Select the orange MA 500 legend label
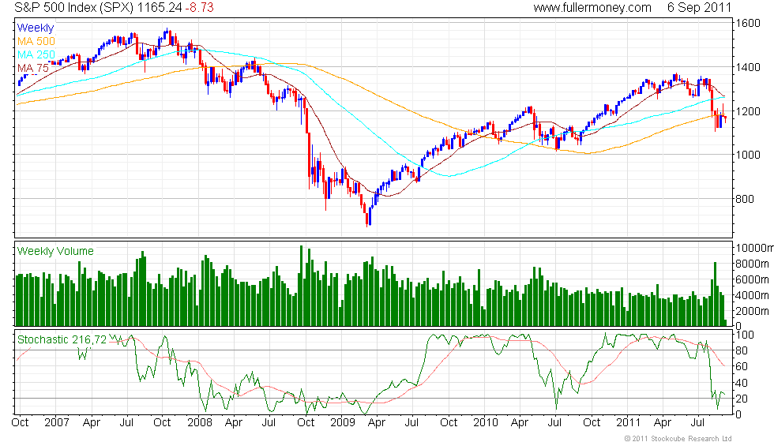 [x=36, y=41]
